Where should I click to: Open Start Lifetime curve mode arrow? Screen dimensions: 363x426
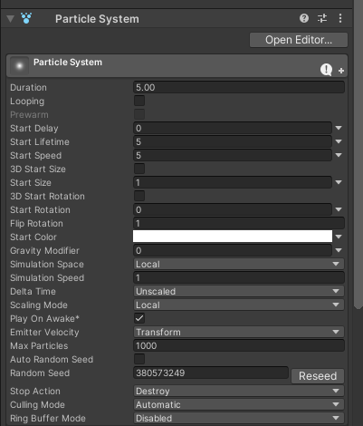(339, 141)
